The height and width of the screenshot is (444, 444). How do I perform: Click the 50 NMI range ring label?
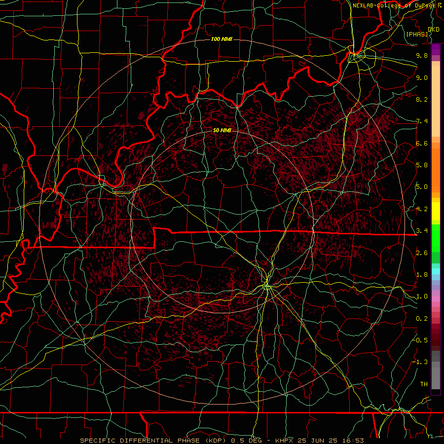tap(222, 130)
